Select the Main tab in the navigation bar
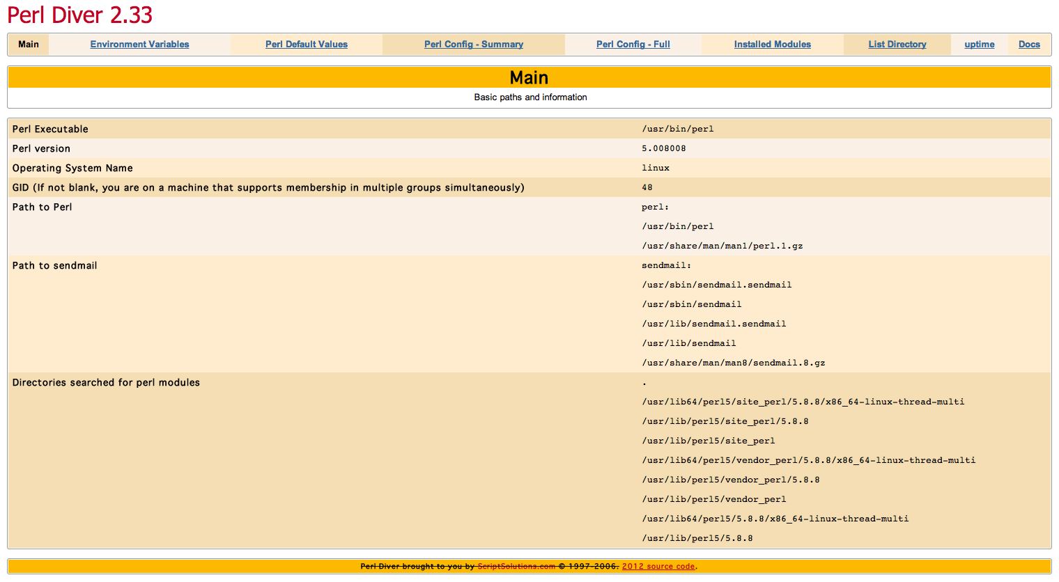This screenshot has height=582, width=1059. [x=29, y=45]
